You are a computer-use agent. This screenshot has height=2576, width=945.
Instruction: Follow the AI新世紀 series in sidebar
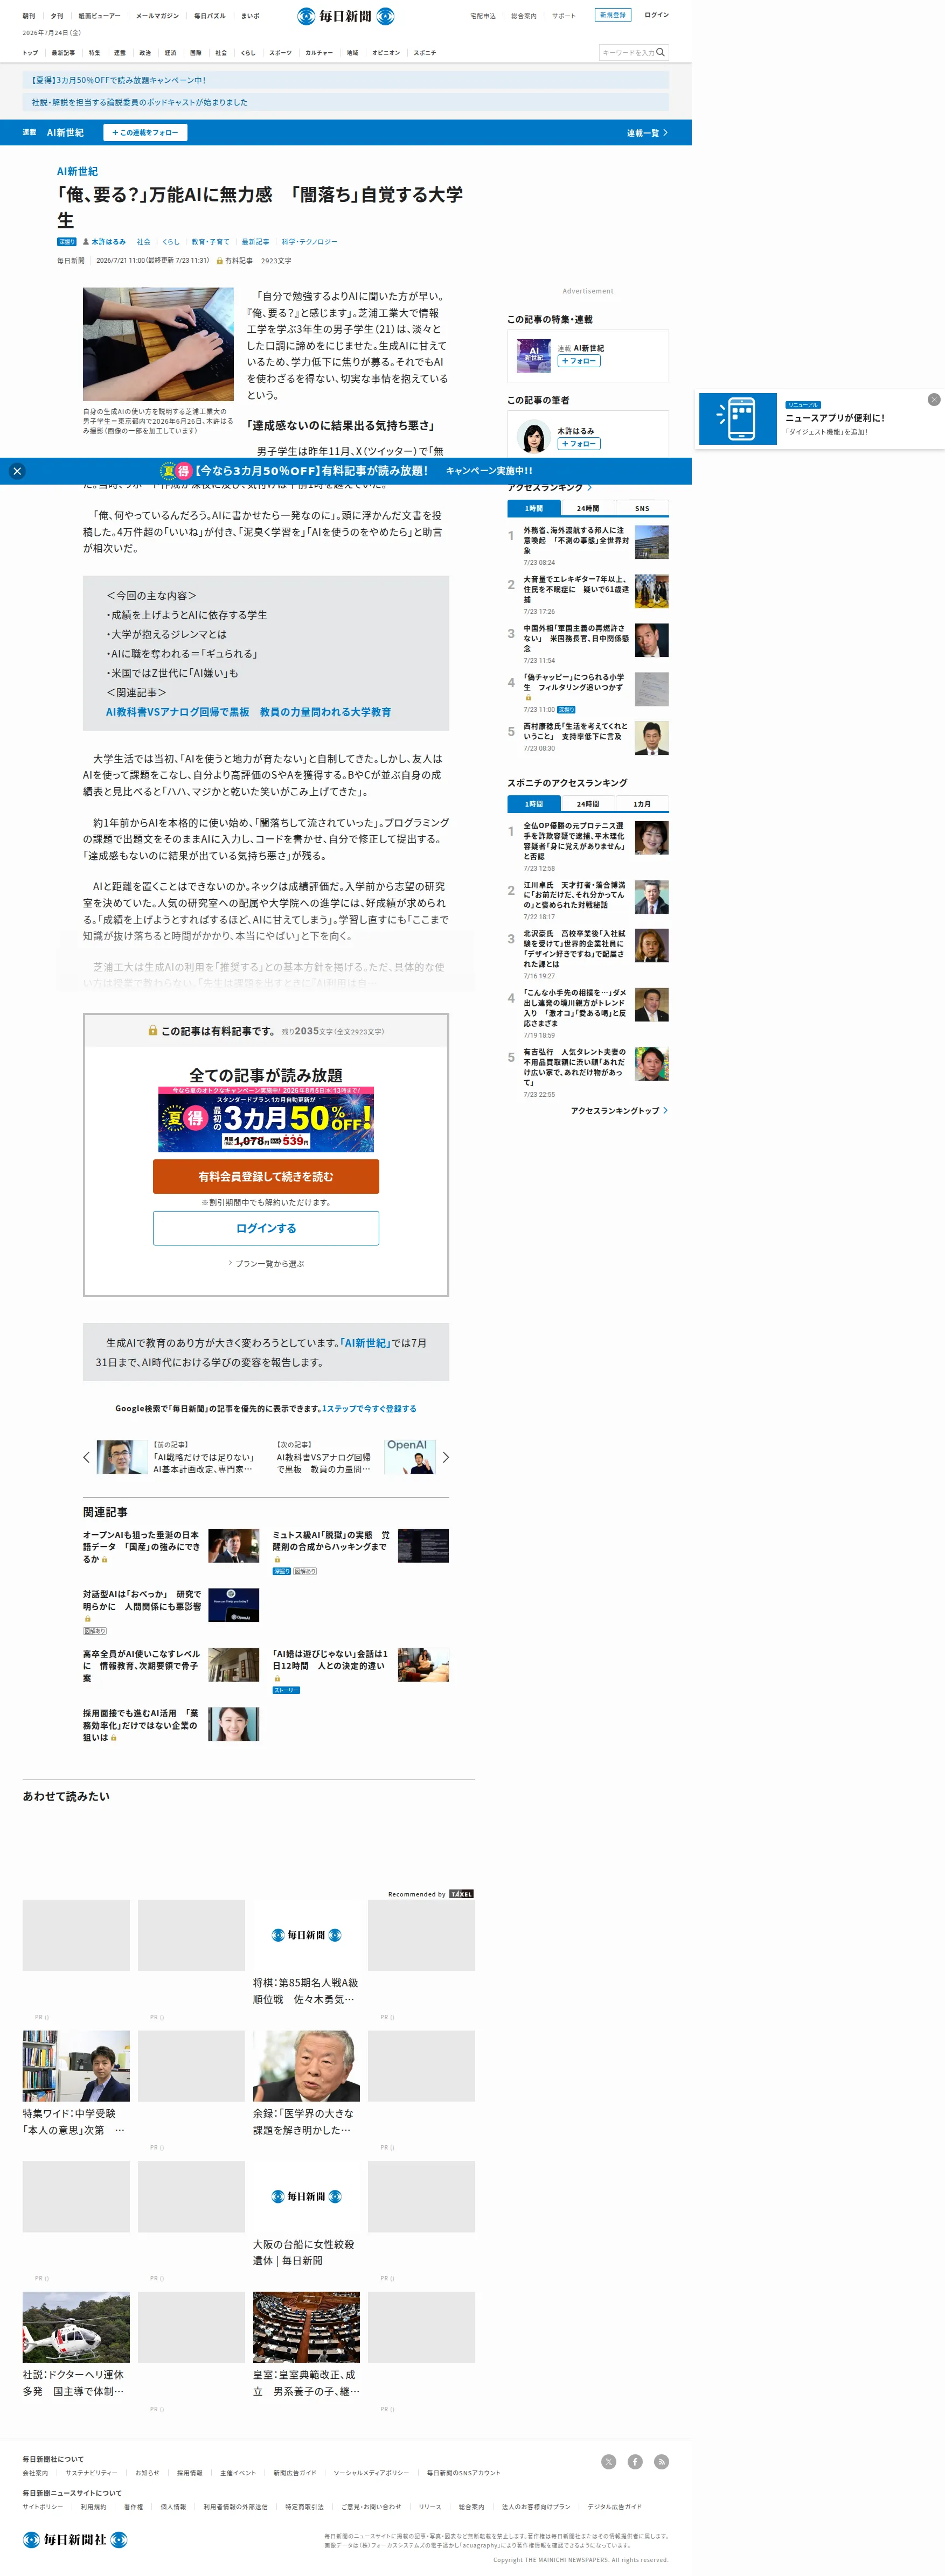point(579,361)
